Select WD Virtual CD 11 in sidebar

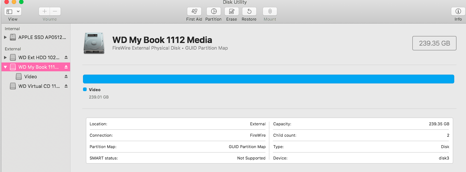click(35, 86)
